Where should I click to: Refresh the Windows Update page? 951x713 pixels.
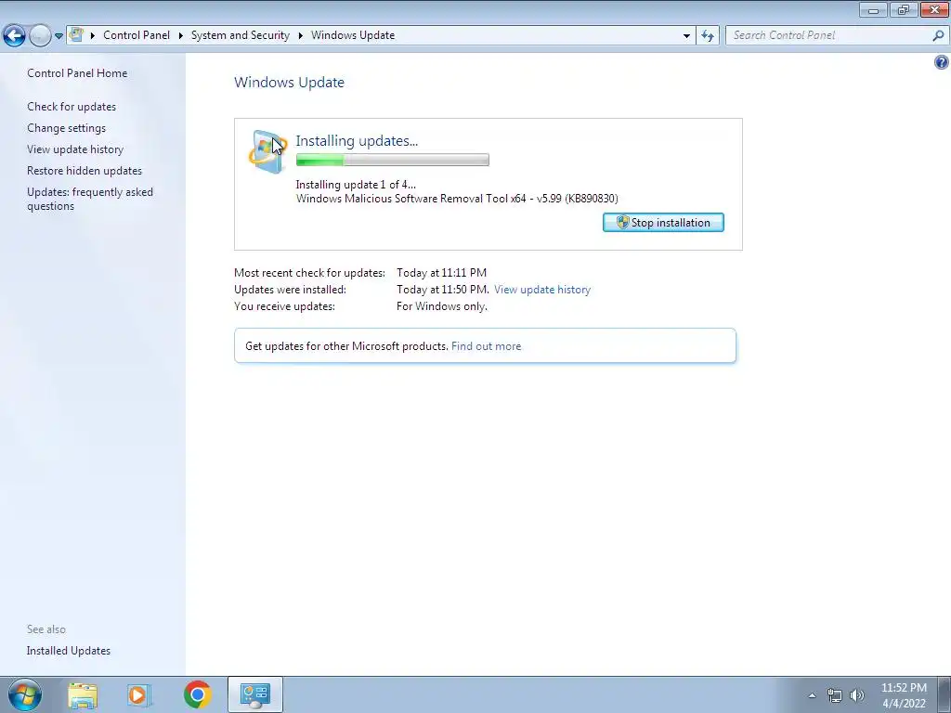click(708, 36)
